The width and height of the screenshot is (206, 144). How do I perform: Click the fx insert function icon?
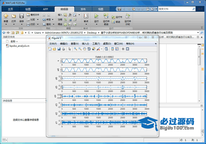(70, 15)
